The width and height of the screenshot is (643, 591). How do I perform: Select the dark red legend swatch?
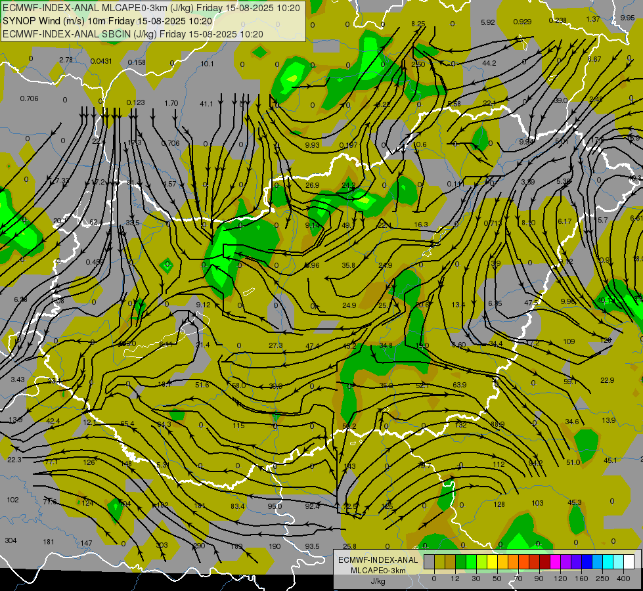tap(544, 562)
